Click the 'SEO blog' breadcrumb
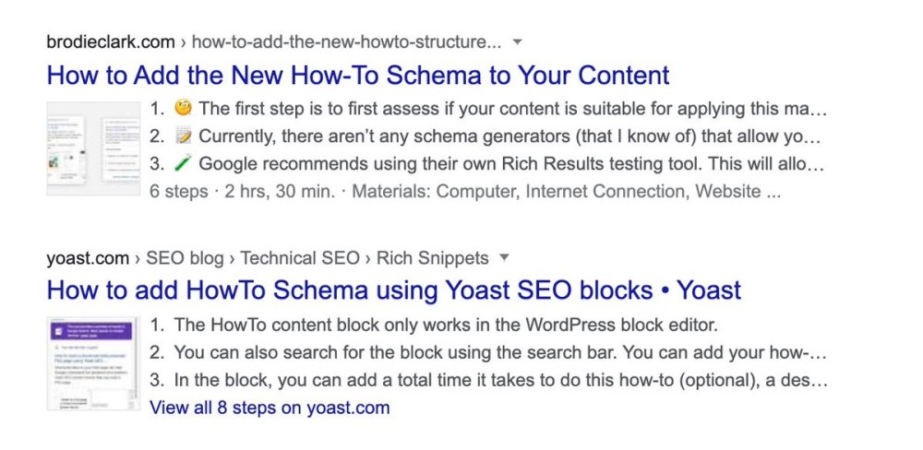 click(x=185, y=258)
